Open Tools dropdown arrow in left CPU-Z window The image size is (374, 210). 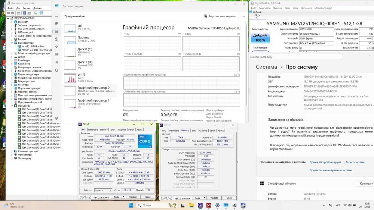point(123,197)
